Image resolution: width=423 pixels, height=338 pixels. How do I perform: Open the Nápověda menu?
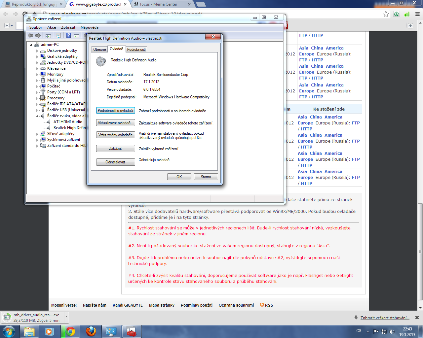pos(90,27)
